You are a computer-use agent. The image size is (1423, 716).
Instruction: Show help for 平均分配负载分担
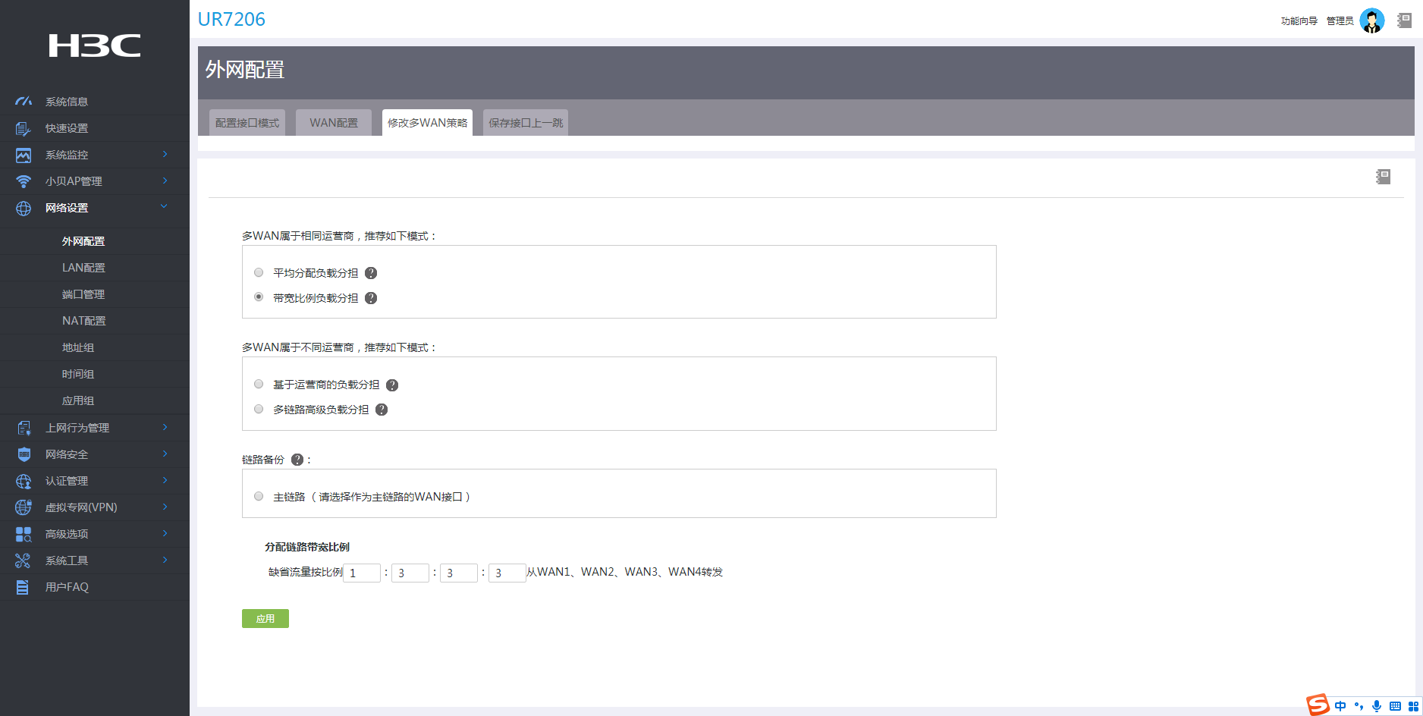coord(371,273)
